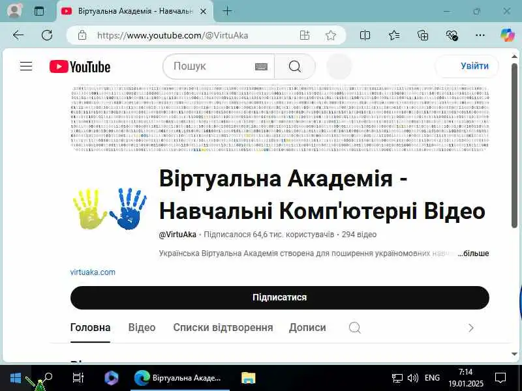Open the YouTube hamburger guide menu

pyautogui.click(x=26, y=66)
